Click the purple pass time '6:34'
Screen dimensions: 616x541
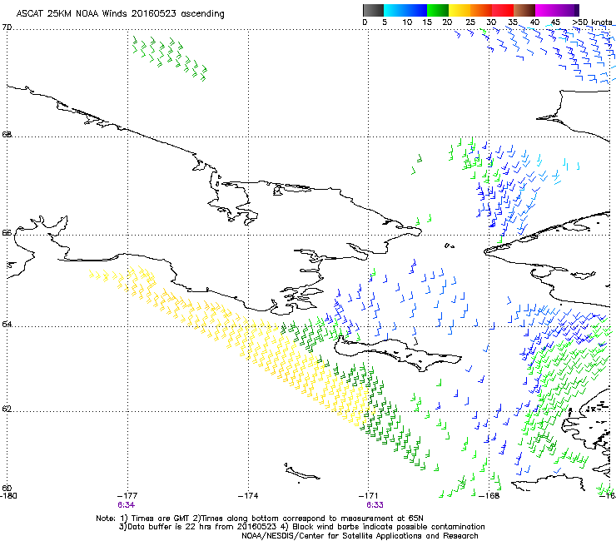[x=126, y=505]
